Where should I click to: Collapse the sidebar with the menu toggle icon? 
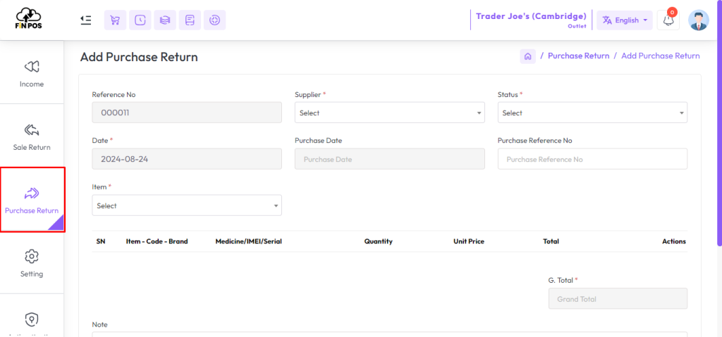[85, 20]
